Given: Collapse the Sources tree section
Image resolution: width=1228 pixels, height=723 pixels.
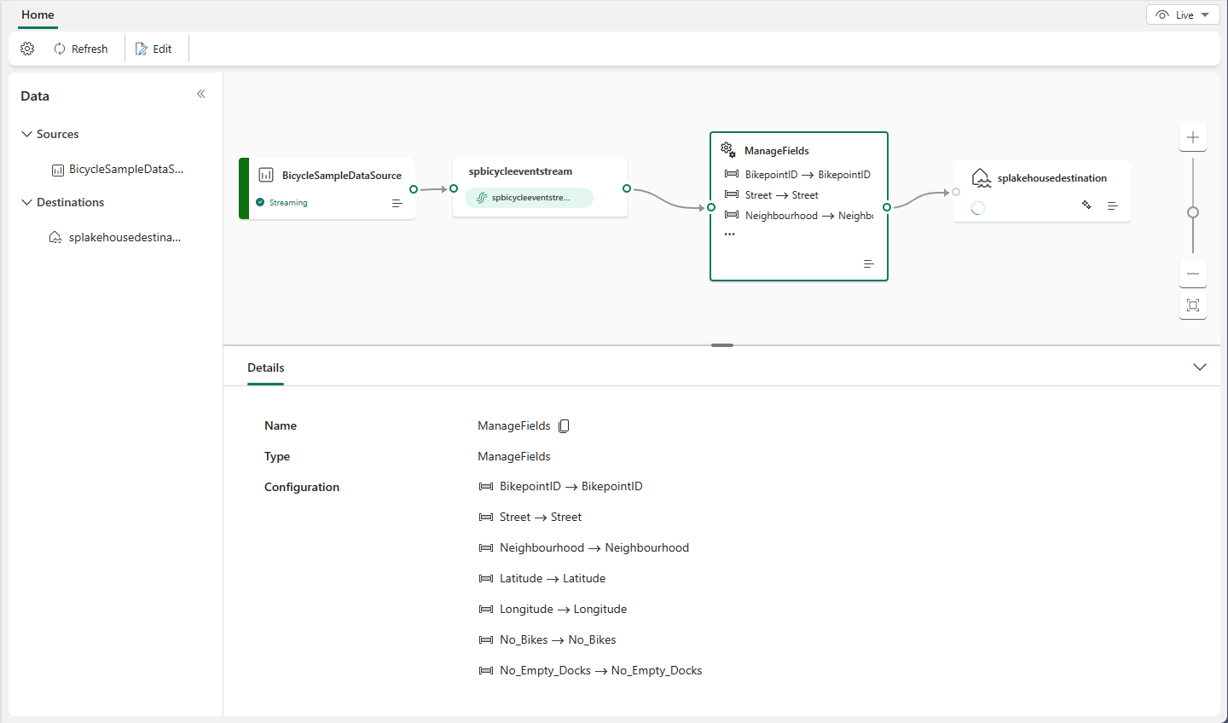Looking at the screenshot, I should click(x=27, y=134).
